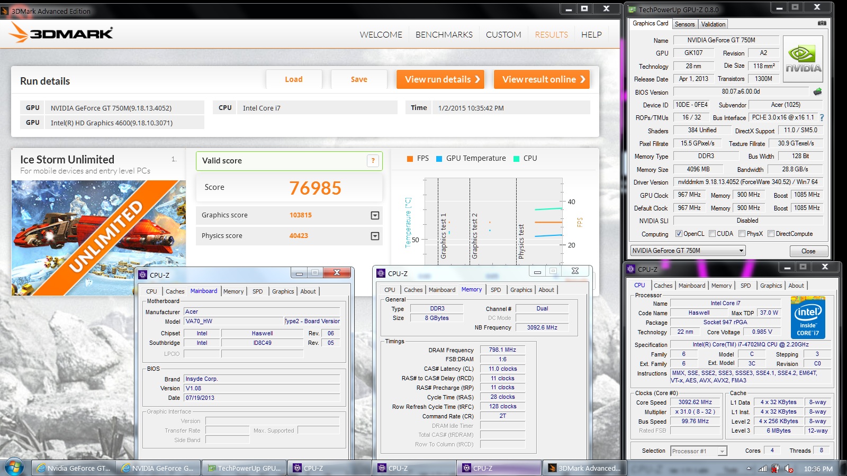This screenshot has width=847, height=476.
Task: Open the WELCOME page in 3DMark
Action: pos(381,34)
